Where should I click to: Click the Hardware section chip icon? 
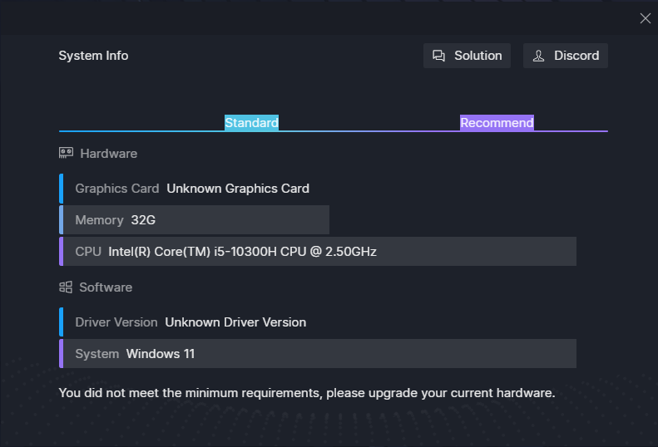tap(66, 154)
